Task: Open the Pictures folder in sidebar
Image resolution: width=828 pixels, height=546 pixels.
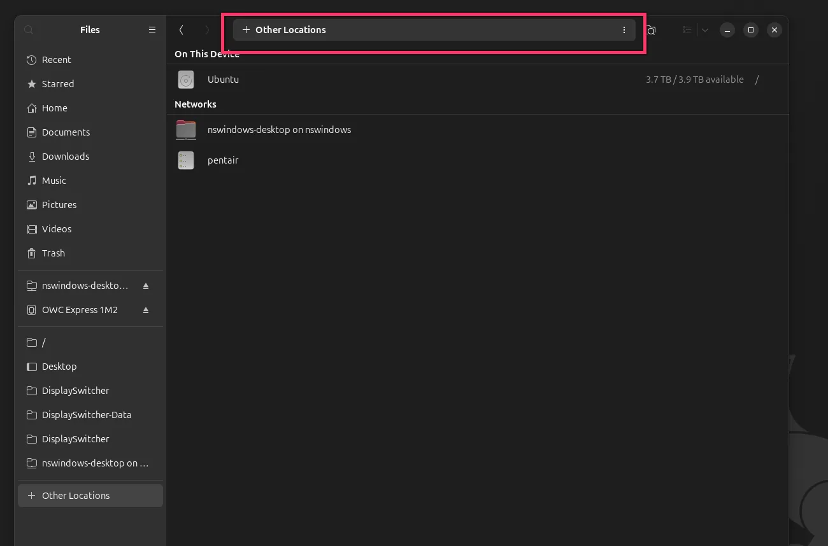Action: coord(90,205)
